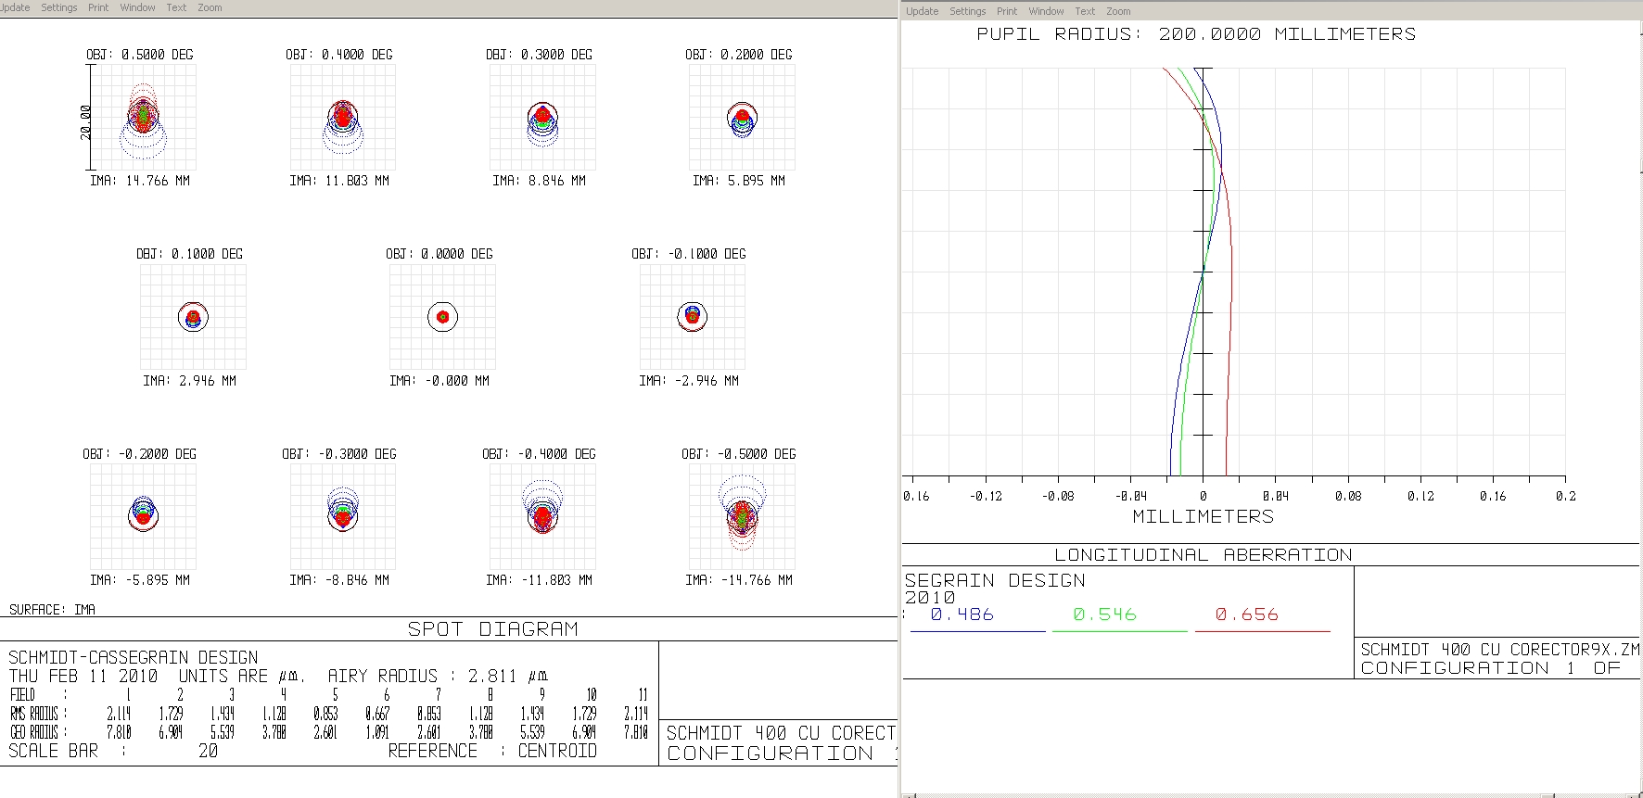Open Window menu in Longitudinal Aberration window
This screenshot has height=798, width=1643.
tap(1046, 11)
